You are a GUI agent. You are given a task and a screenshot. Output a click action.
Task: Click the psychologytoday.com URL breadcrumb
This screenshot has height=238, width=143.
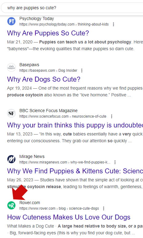click(x=64, y=24)
